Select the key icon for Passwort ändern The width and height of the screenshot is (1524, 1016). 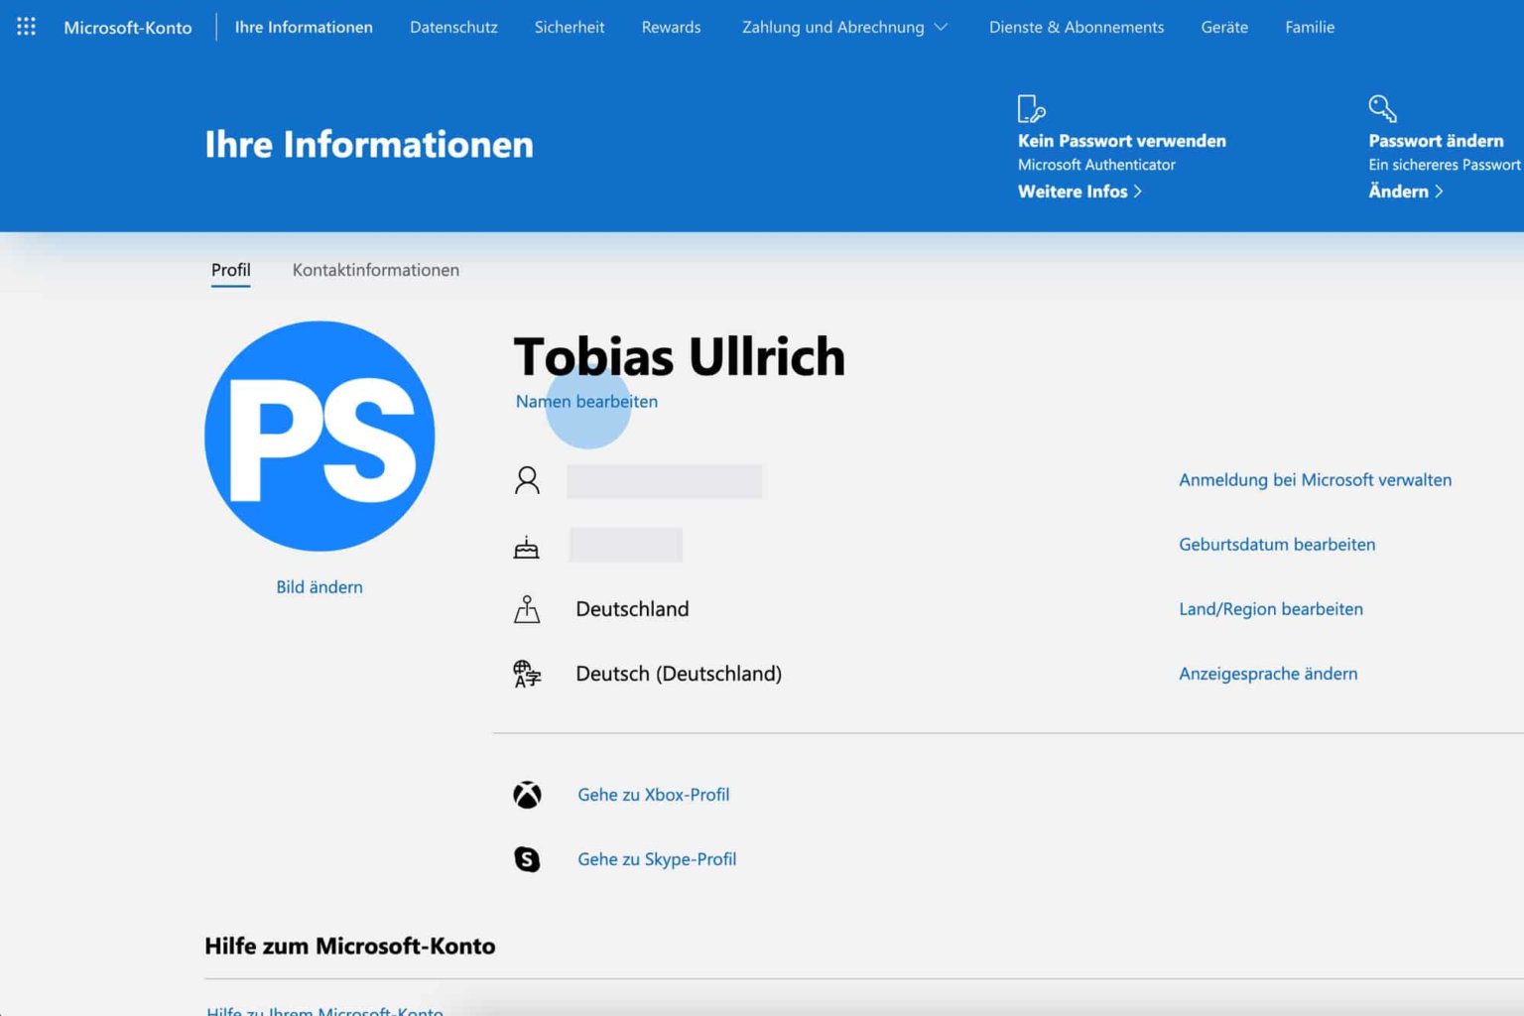coord(1382,108)
